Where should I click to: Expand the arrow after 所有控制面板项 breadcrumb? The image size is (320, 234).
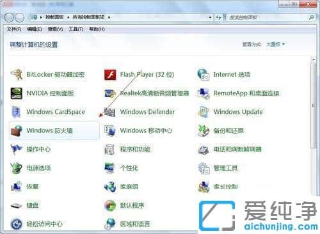[109, 17]
